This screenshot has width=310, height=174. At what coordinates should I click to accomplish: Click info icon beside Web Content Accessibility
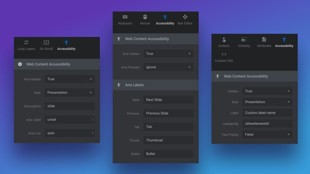coord(20,64)
